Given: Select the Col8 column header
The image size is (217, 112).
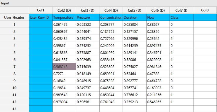Looking at the screenshot, I should point(205,10).
